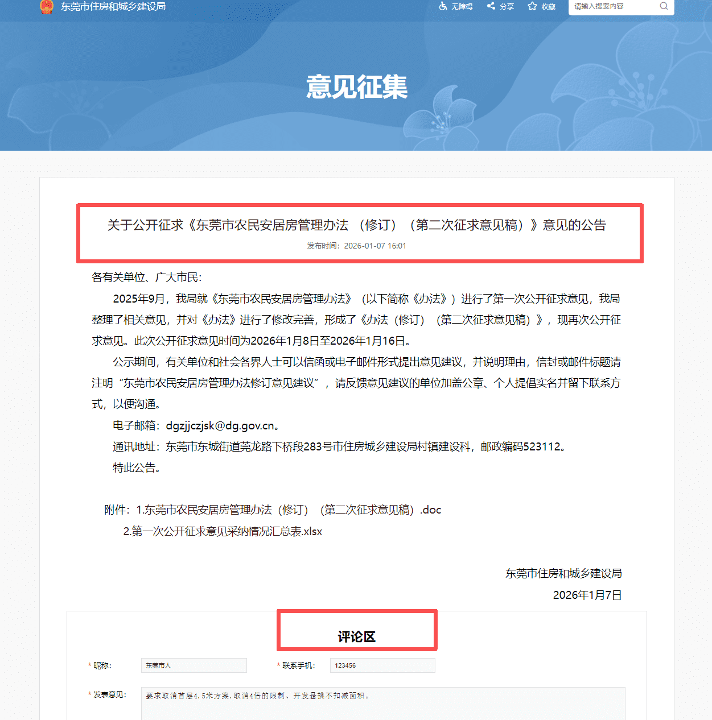Download the 农民安居房管理办法(修订) .doc attachment

[x=289, y=510]
